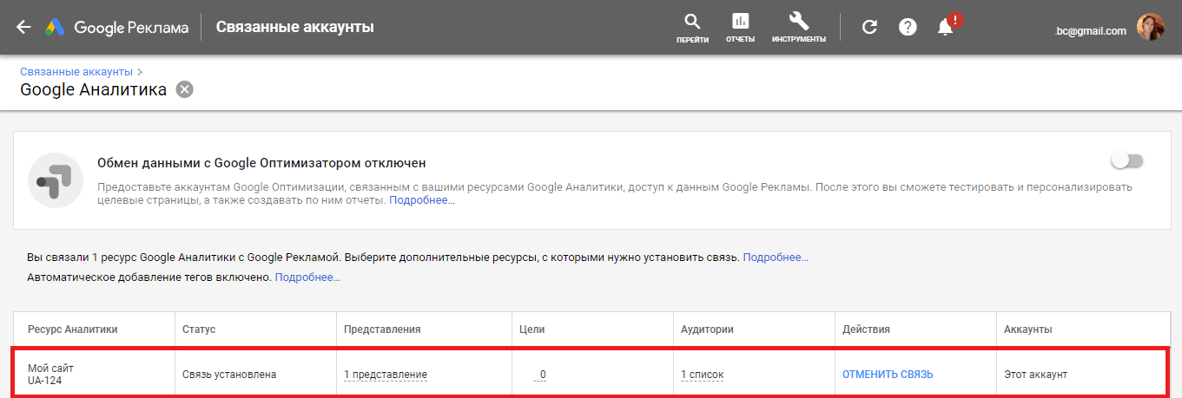Close Google Аналитика with the X icon
The height and width of the screenshot is (398, 1182).
click(184, 89)
